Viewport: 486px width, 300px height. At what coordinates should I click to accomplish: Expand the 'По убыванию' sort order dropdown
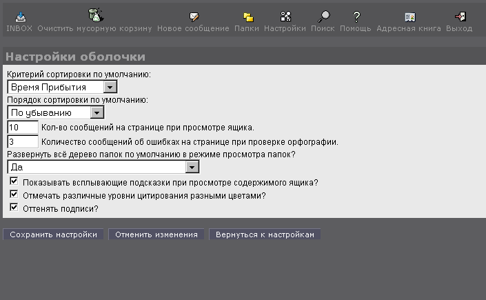[x=55, y=112]
